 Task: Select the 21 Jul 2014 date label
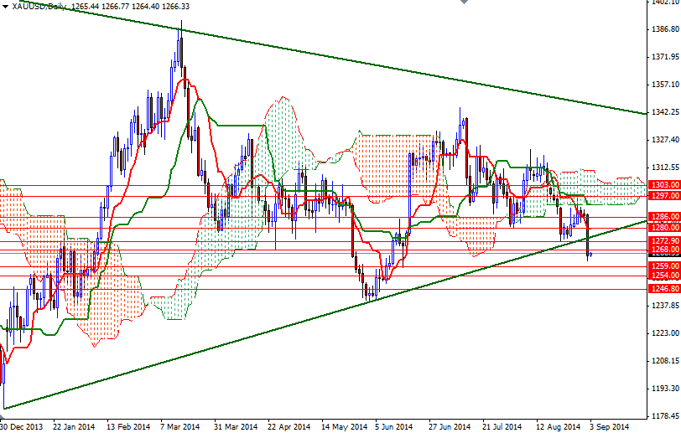[x=502, y=425]
